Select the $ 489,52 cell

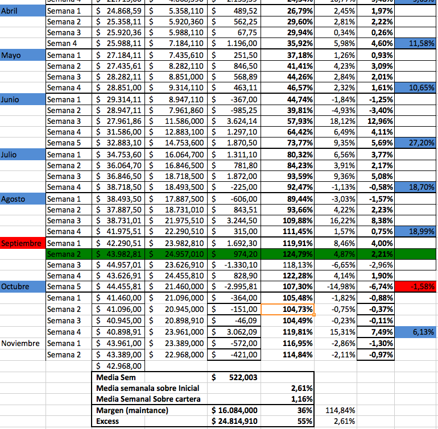[x=234, y=11]
